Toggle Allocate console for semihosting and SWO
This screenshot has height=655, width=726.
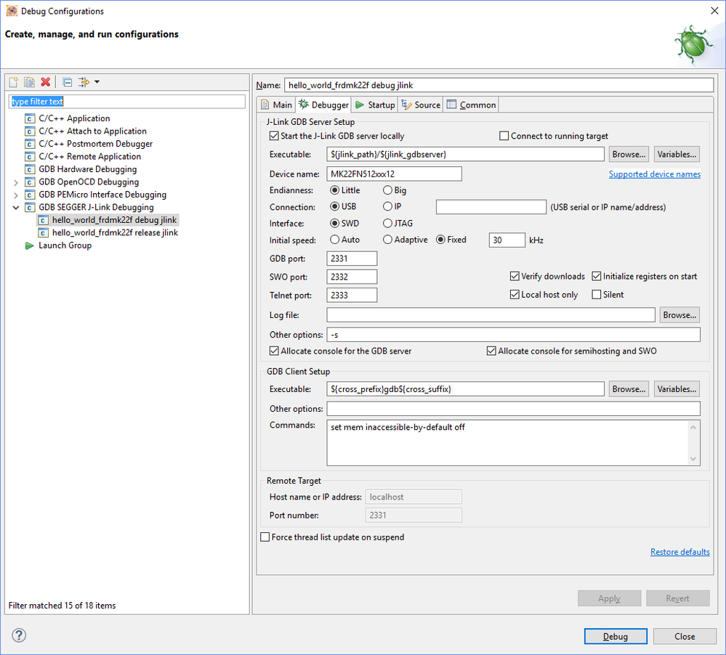click(x=491, y=351)
